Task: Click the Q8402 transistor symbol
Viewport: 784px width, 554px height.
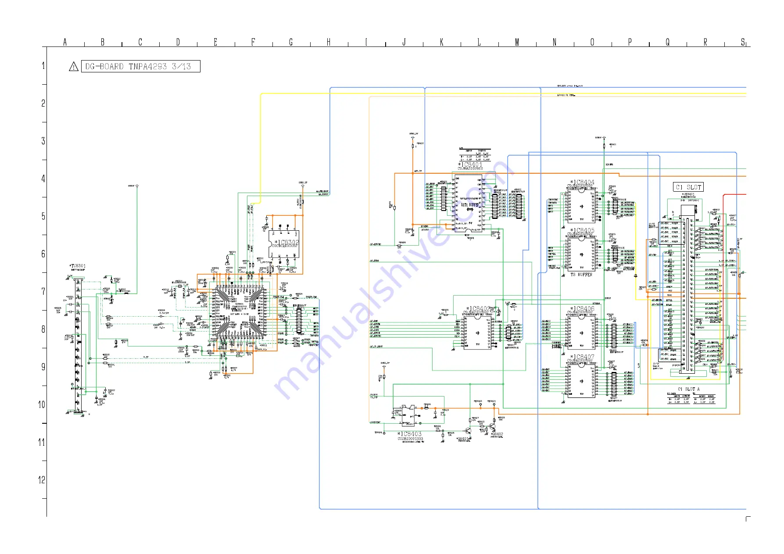Action: pyautogui.click(x=492, y=425)
